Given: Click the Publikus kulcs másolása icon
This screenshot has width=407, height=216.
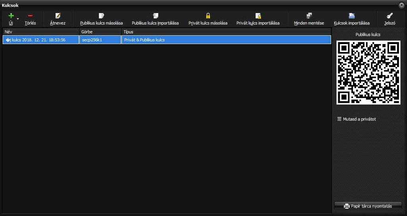Looking at the screenshot, I should click(x=101, y=16).
